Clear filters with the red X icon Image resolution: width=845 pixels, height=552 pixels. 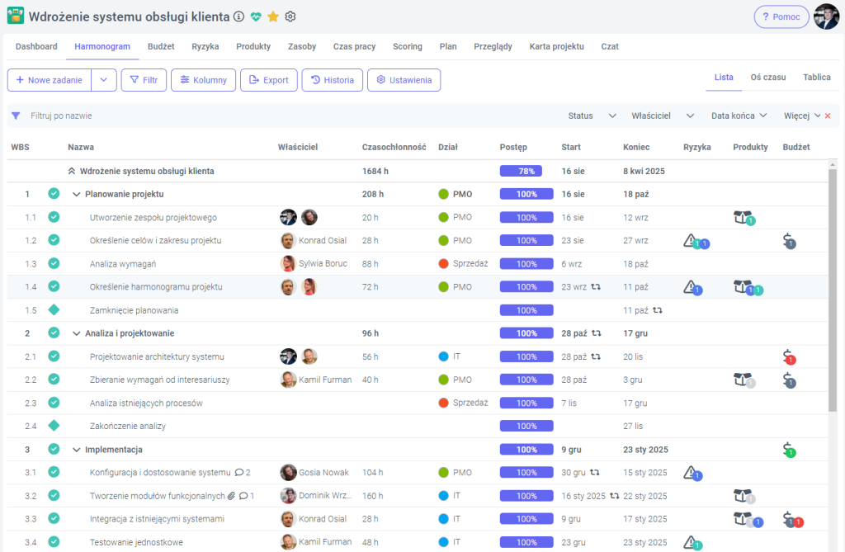coord(828,116)
